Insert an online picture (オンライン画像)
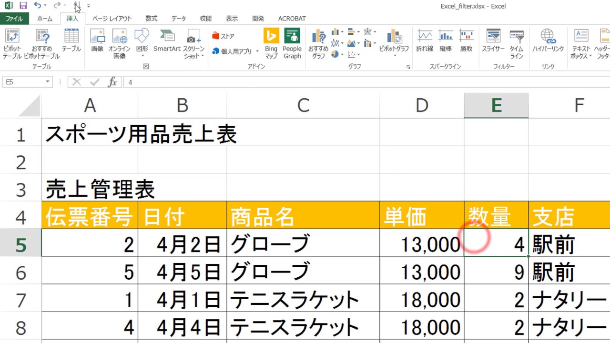The image size is (610, 343). click(x=119, y=44)
